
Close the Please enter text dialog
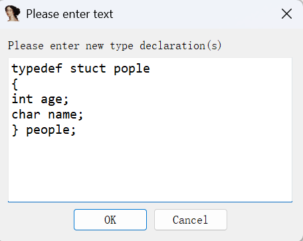click(286, 14)
